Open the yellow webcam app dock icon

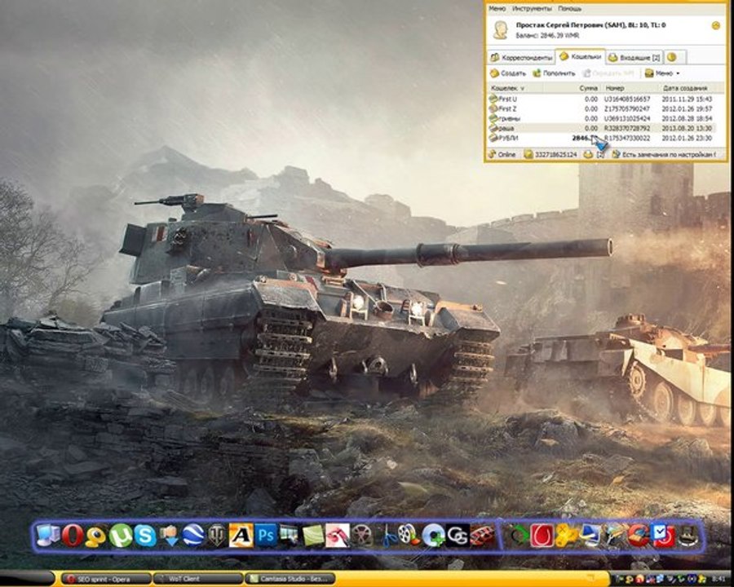pos(96,536)
